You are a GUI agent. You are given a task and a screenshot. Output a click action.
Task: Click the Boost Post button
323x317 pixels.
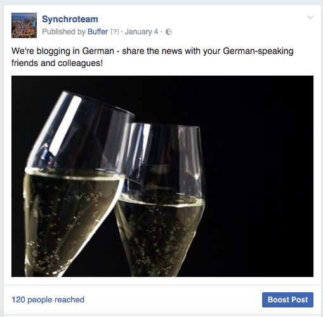287,300
